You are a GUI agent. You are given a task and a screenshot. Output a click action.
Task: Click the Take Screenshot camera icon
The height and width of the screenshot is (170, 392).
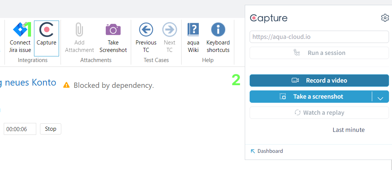[113, 30]
